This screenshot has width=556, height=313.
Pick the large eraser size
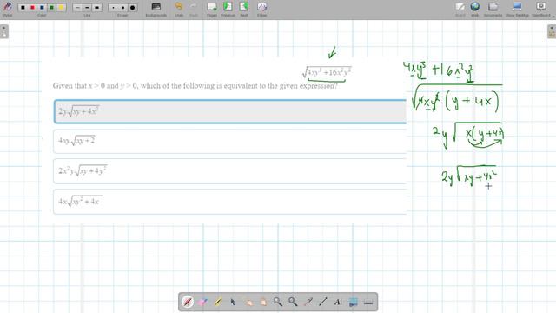click(x=132, y=8)
